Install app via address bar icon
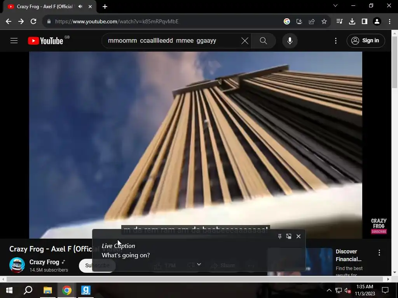The width and height of the screenshot is (398, 298). pyautogui.click(x=299, y=22)
